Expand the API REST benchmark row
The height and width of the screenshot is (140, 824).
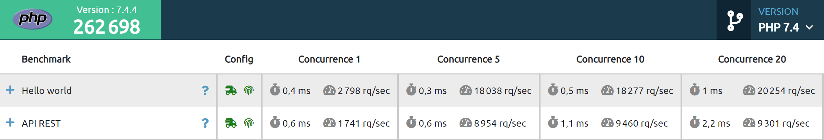(x=10, y=123)
